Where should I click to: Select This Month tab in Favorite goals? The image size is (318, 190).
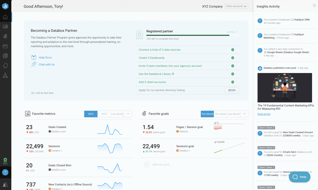207,114
